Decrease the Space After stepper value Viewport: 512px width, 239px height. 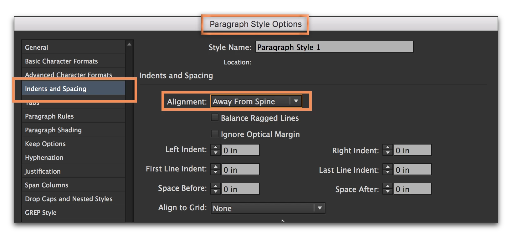tap(387, 192)
